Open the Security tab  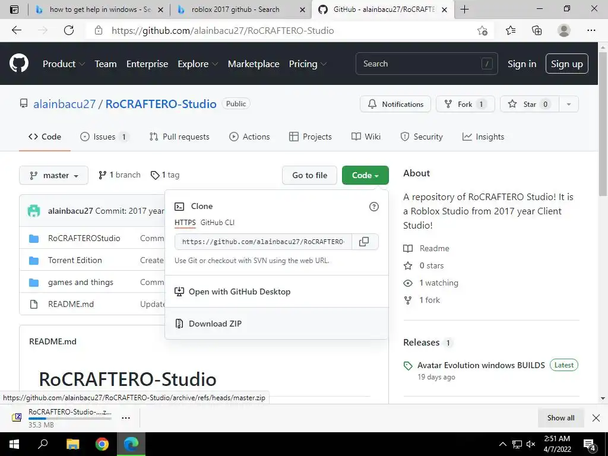pyautogui.click(x=422, y=137)
